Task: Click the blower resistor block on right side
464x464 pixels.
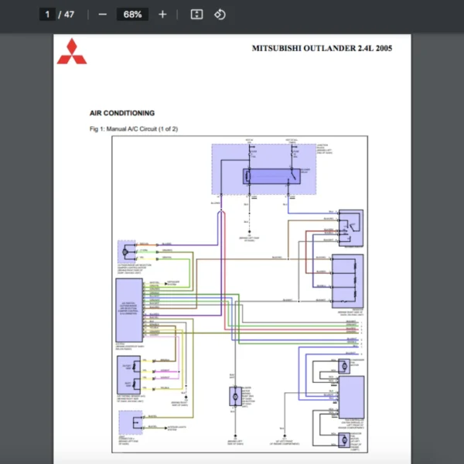Action: pos(348,280)
